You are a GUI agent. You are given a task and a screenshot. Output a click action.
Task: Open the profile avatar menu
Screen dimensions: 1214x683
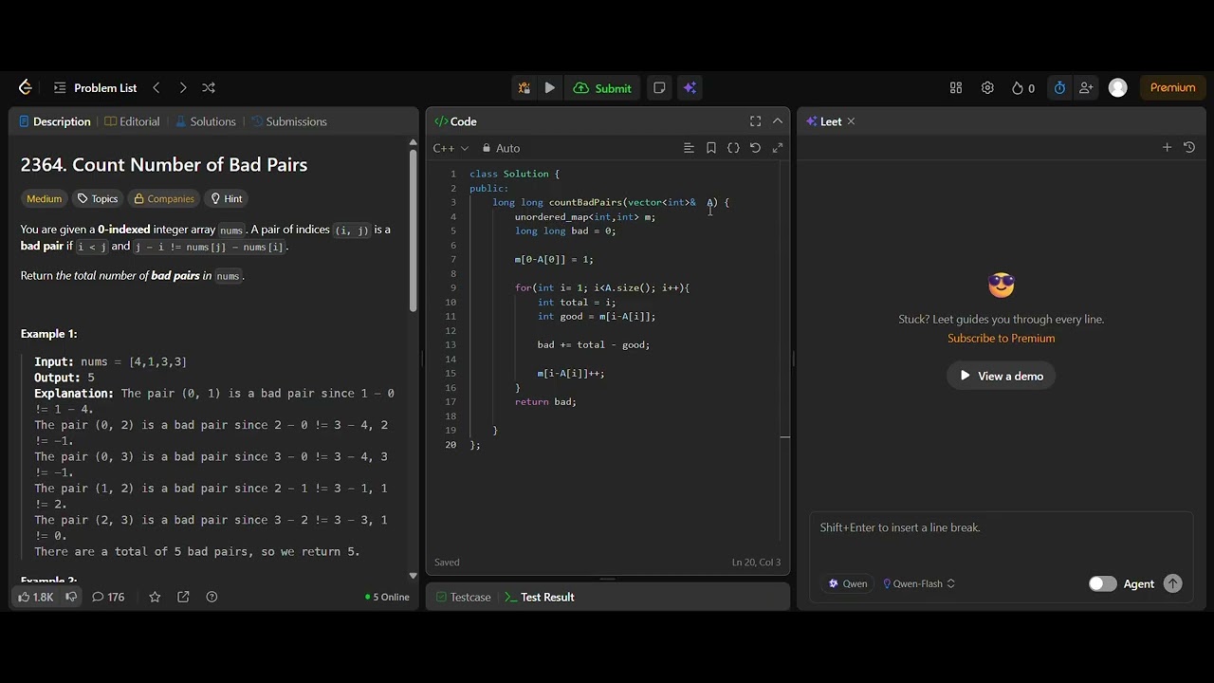(1118, 88)
